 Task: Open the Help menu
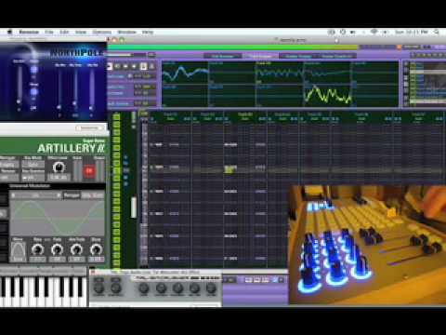[148, 32]
